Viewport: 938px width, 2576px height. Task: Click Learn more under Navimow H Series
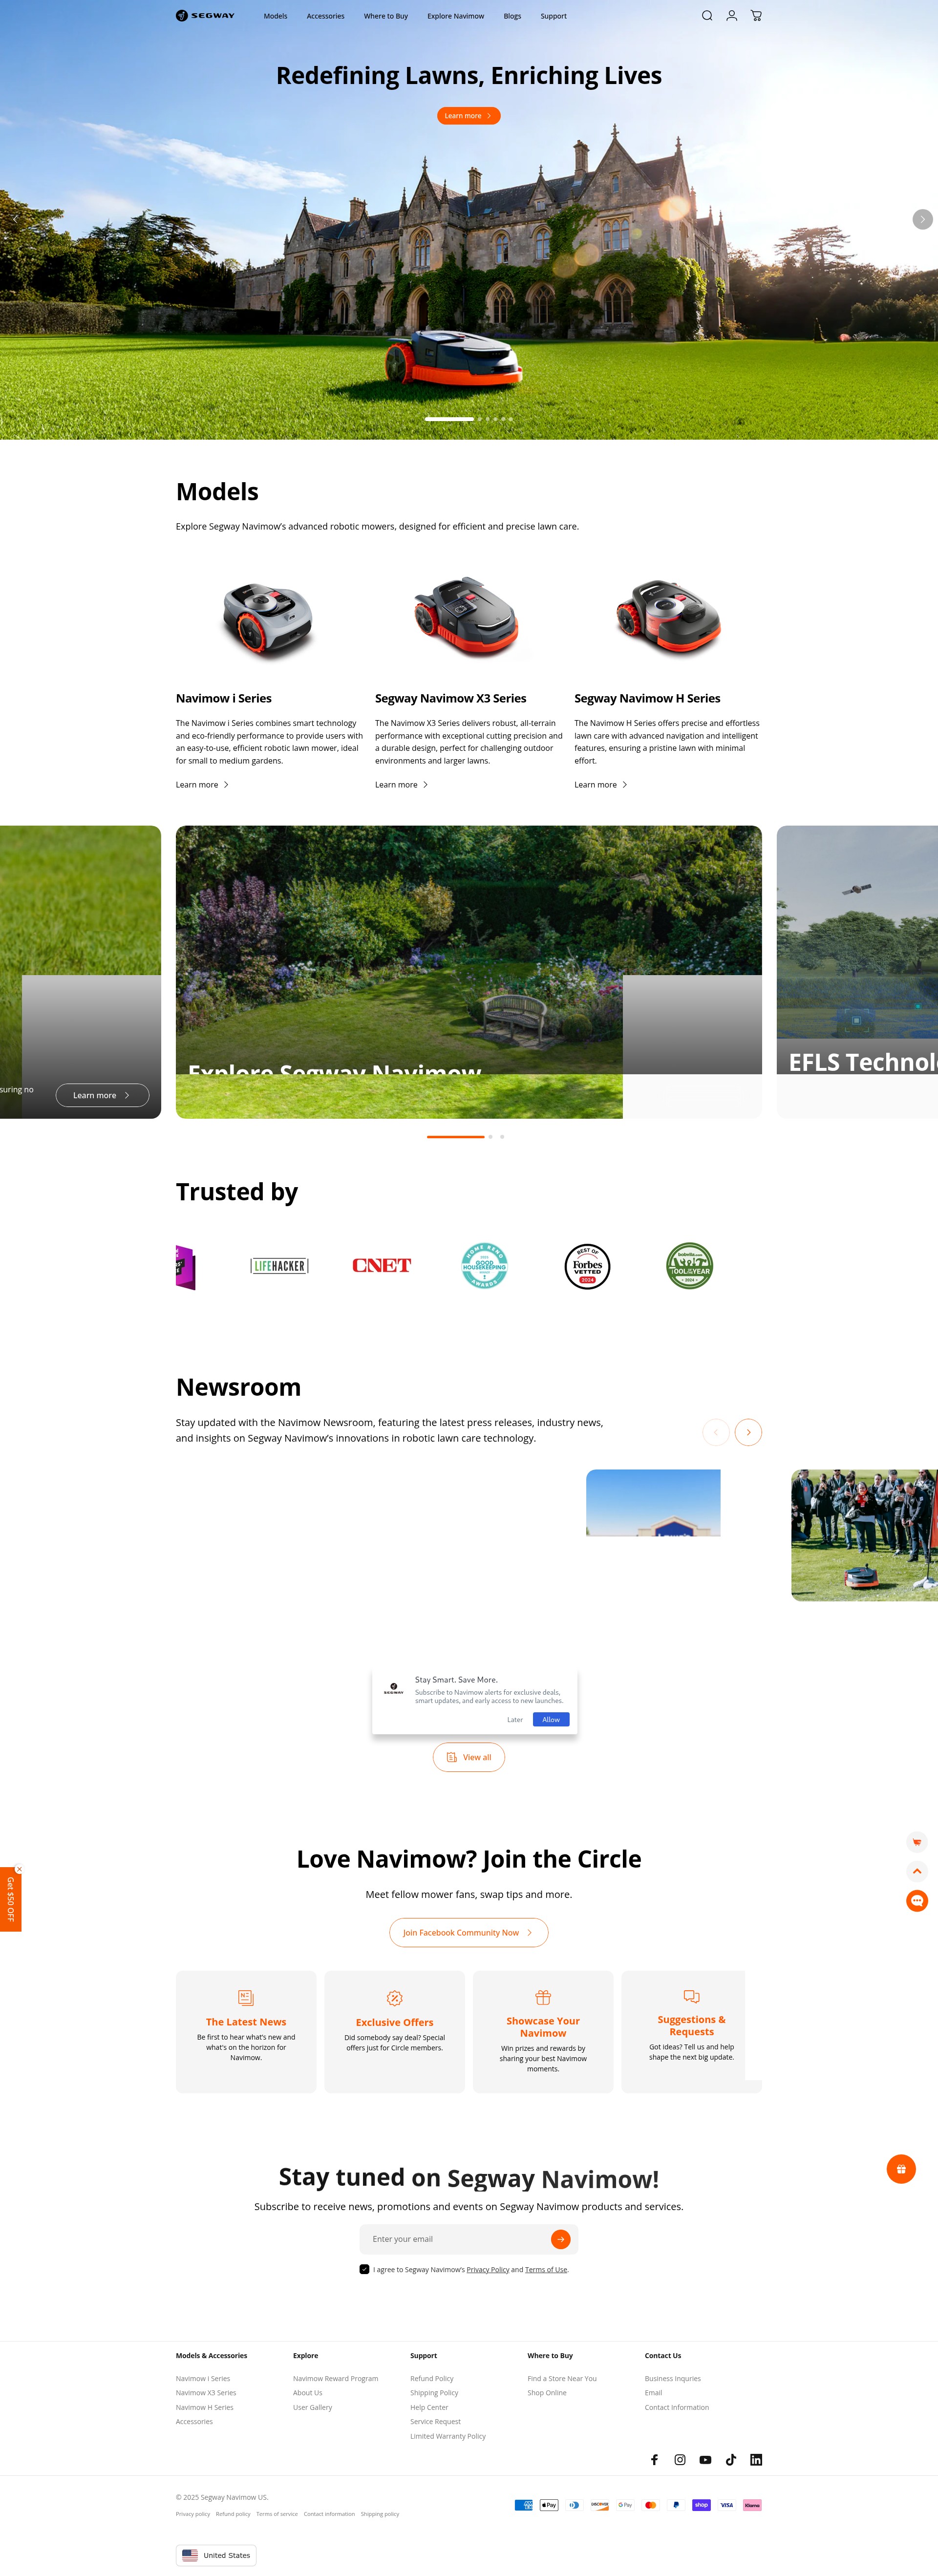[600, 785]
